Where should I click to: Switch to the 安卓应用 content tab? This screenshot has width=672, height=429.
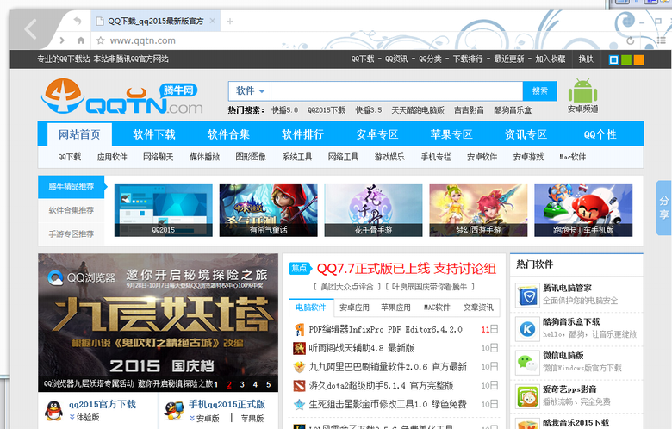coord(354,308)
